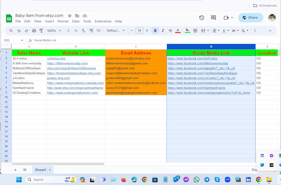Screen dimensions: 281x185
Task: Open the Windows Start menu
Action: pyautogui.click(x=19, y=180)
